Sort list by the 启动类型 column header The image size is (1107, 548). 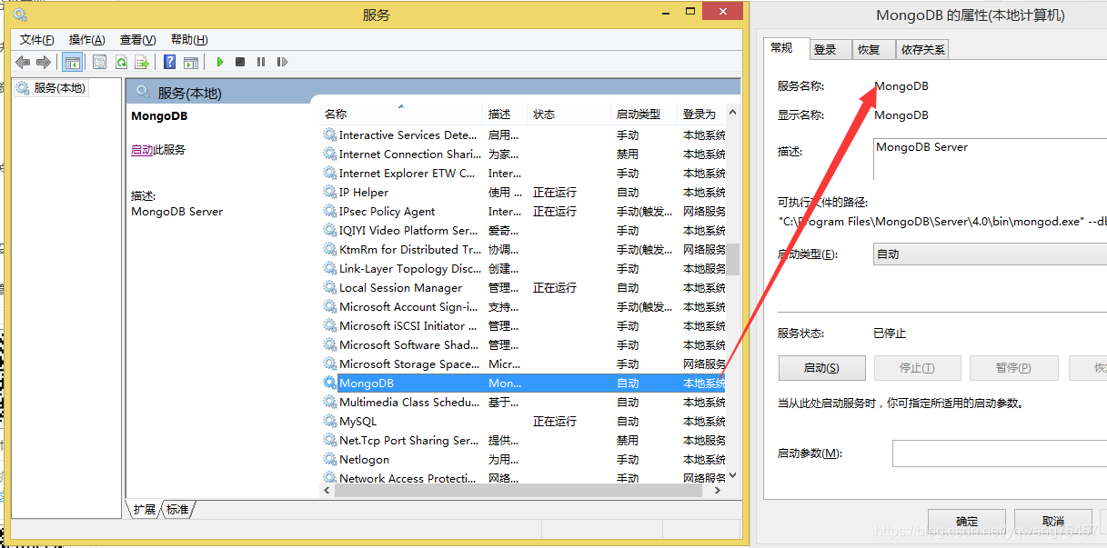tap(645, 114)
